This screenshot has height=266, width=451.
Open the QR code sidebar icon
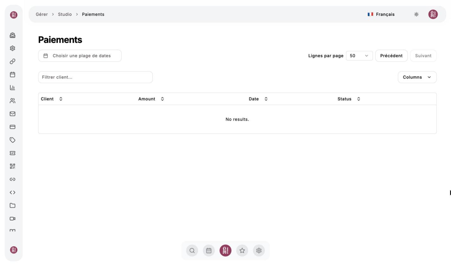coord(13,166)
